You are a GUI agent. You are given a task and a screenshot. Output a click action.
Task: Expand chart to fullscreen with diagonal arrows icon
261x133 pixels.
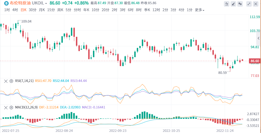[249, 4]
